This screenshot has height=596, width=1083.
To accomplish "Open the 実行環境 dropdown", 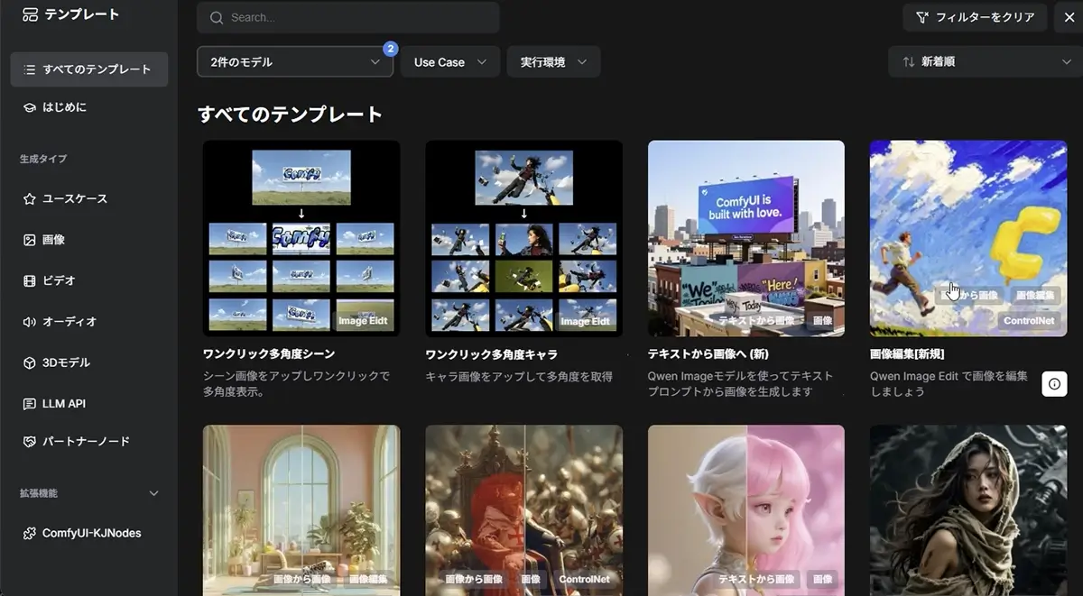I will point(553,61).
